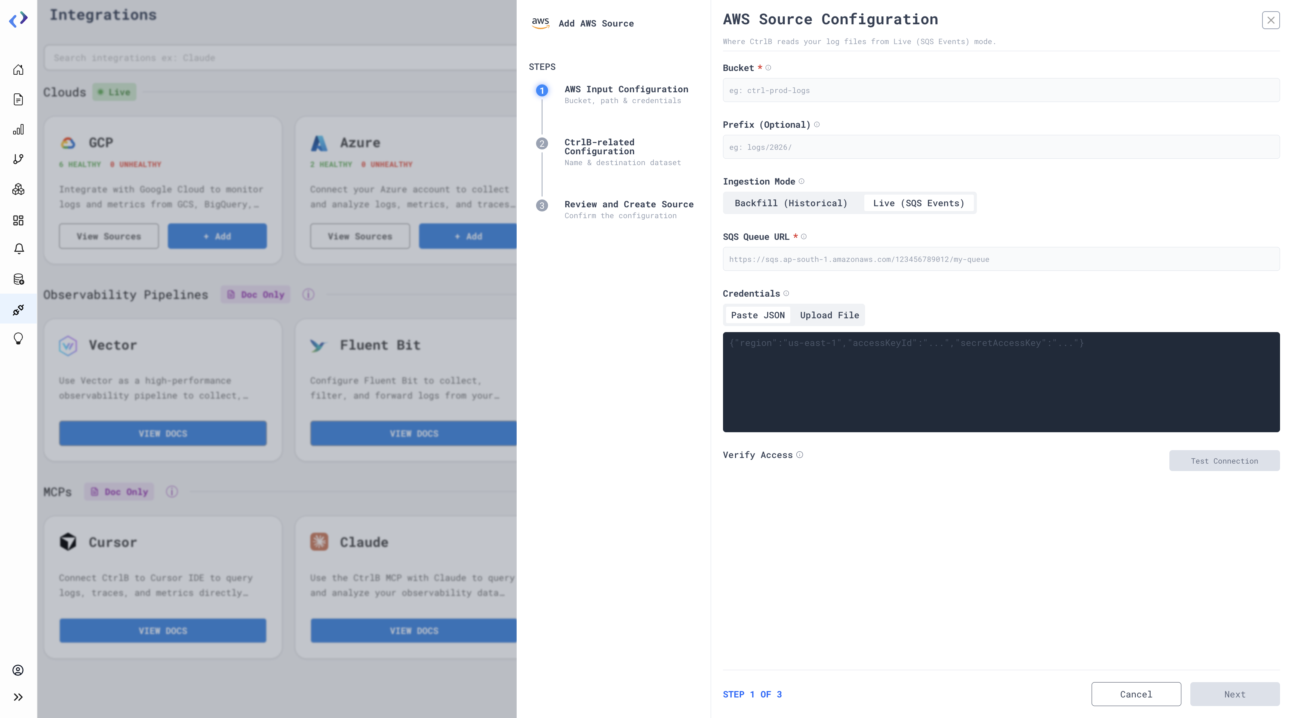This screenshot has width=1292, height=718.
Task: Click the SQS Queue URL input field
Action: pyautogui.click(x=1001, y=259)
